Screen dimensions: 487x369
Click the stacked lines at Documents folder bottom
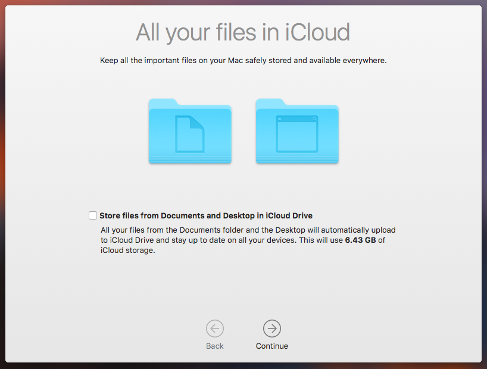coord(189,159)
